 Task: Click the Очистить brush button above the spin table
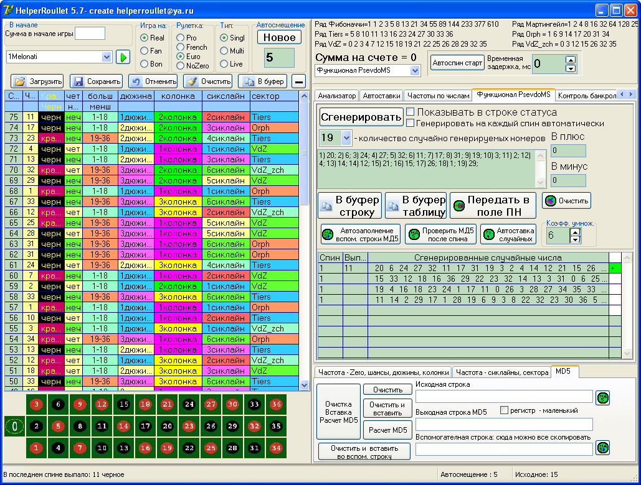pos(207,81)
